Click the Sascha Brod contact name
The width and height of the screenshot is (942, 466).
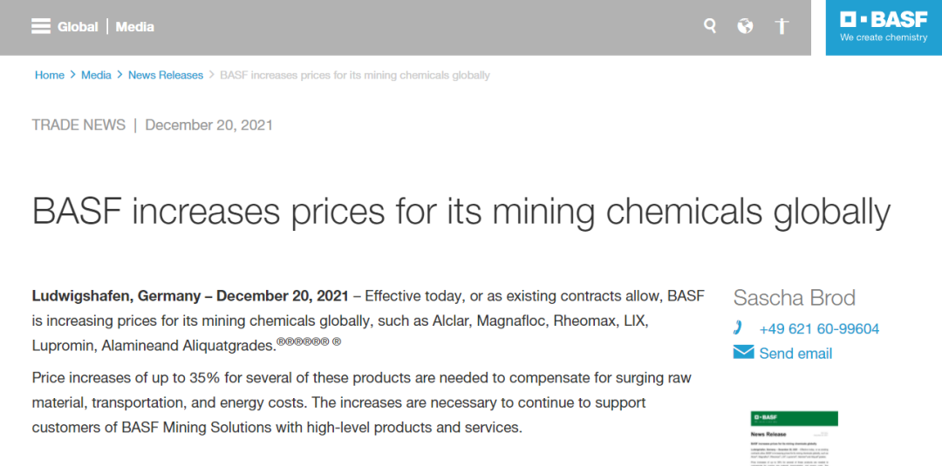point(794,298)
